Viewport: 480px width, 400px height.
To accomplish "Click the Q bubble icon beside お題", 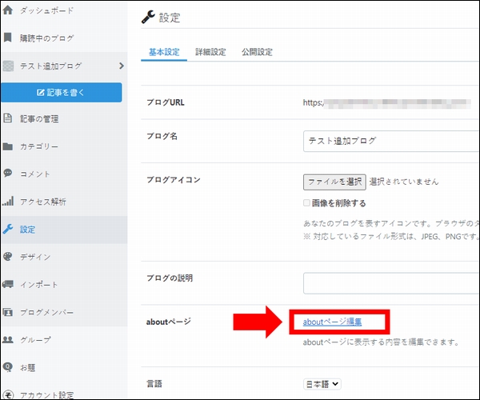I will pos(8,366).
